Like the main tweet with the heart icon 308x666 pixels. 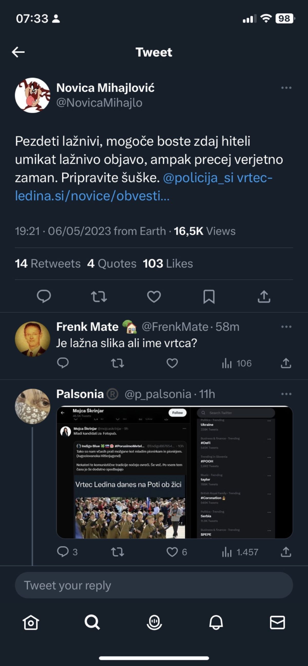tap(154, 296)
